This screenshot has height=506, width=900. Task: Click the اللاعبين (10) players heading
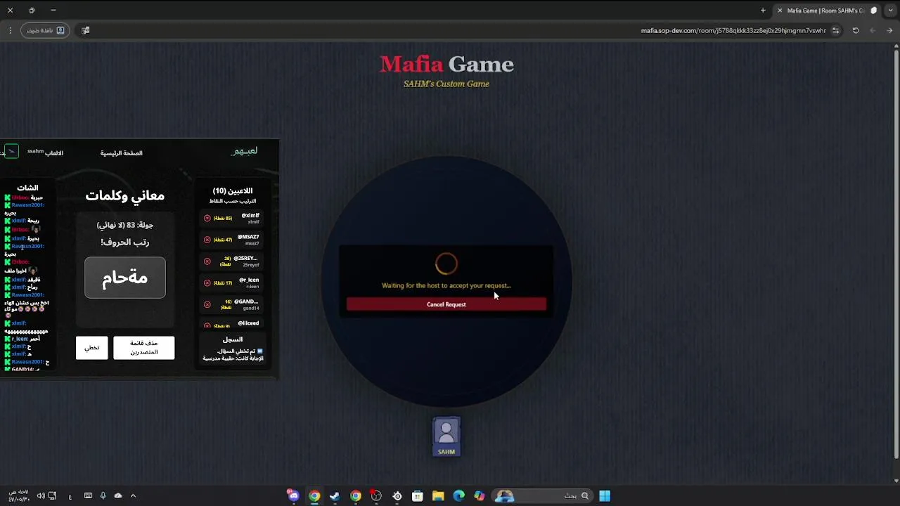[x=233, y=190]
